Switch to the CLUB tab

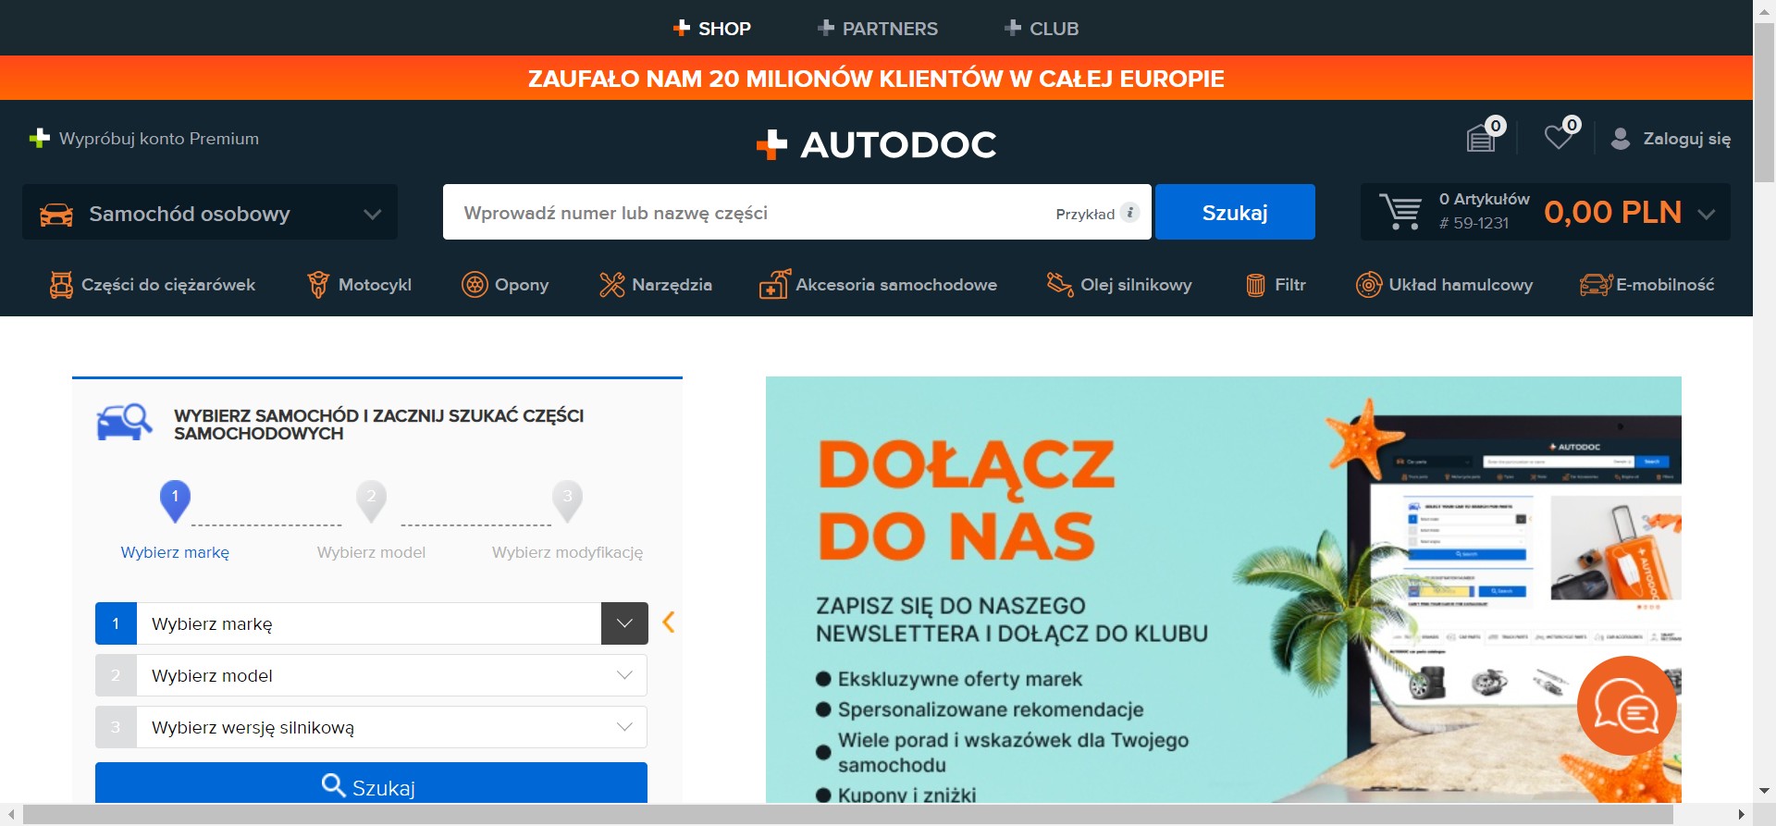1042,29
